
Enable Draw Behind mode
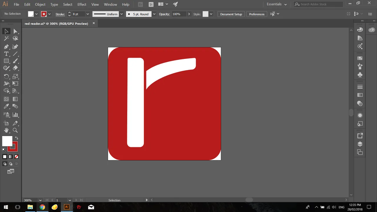(x=11, y=164)
